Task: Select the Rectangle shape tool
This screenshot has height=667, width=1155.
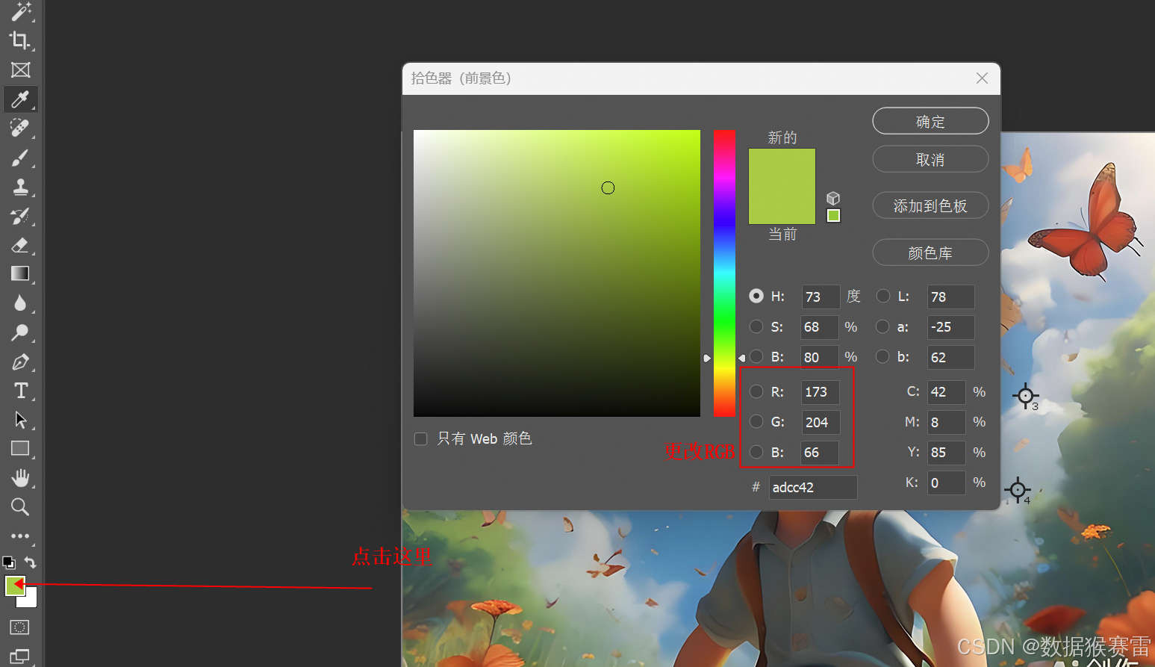Action: click(x=20, y=449)
